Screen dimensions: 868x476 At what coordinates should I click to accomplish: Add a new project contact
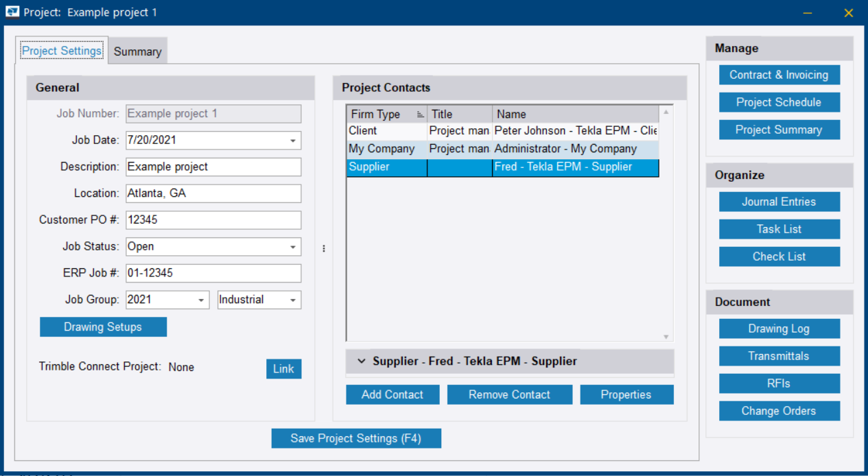tap(392, 394)
